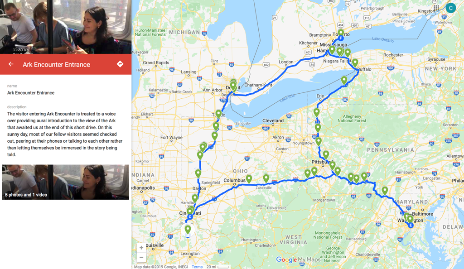Zoom out with the minus button

coord(141,257)
